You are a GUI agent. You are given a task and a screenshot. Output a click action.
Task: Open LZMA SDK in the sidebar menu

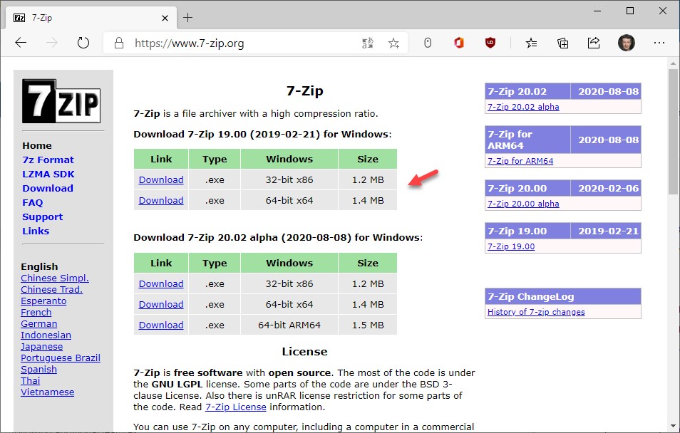(x=48, y=174)
